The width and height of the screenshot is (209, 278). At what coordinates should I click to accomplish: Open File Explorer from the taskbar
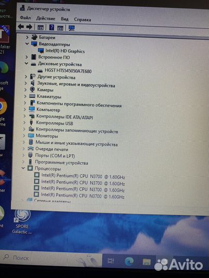tap(147, 262)
